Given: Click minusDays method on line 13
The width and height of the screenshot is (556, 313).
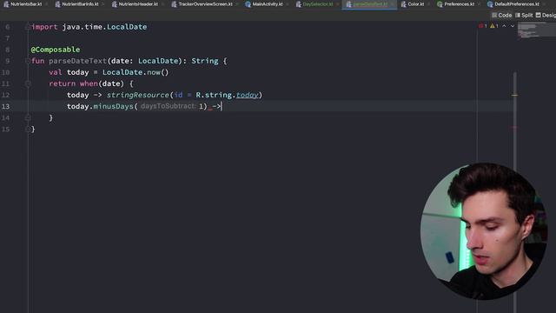Looking at the screenshot, I should click(x=113, y=106).
